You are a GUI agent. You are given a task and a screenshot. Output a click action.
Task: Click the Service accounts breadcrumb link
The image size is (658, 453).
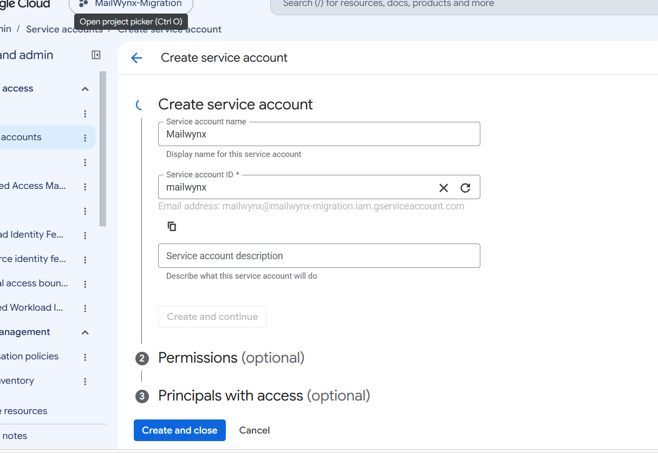click(64, 29)
